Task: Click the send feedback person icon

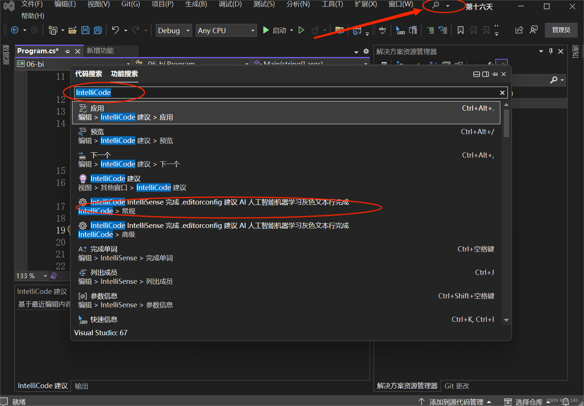Action: (x=534, y=30)
